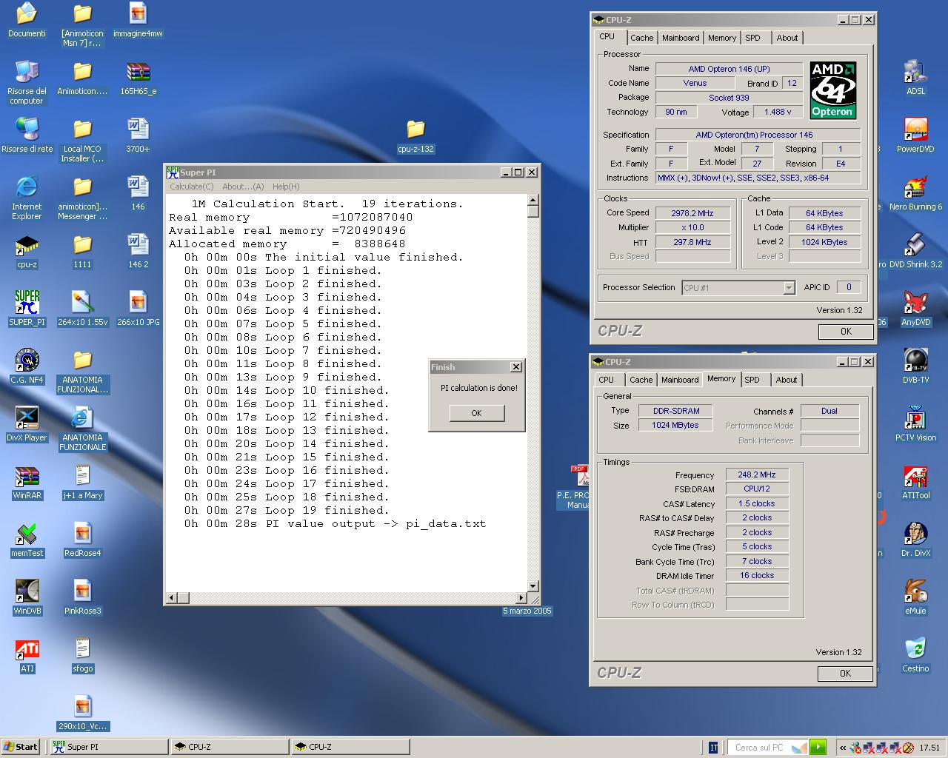Open Calculate(C) menu in Super PI
Viewport: 948px width, 758px height.
192,187
